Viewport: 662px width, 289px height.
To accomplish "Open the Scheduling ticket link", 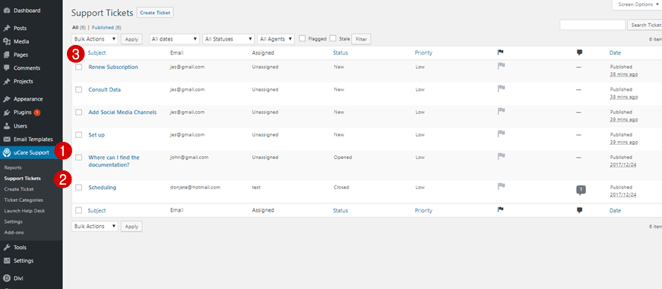I will [x=102, y=188].
